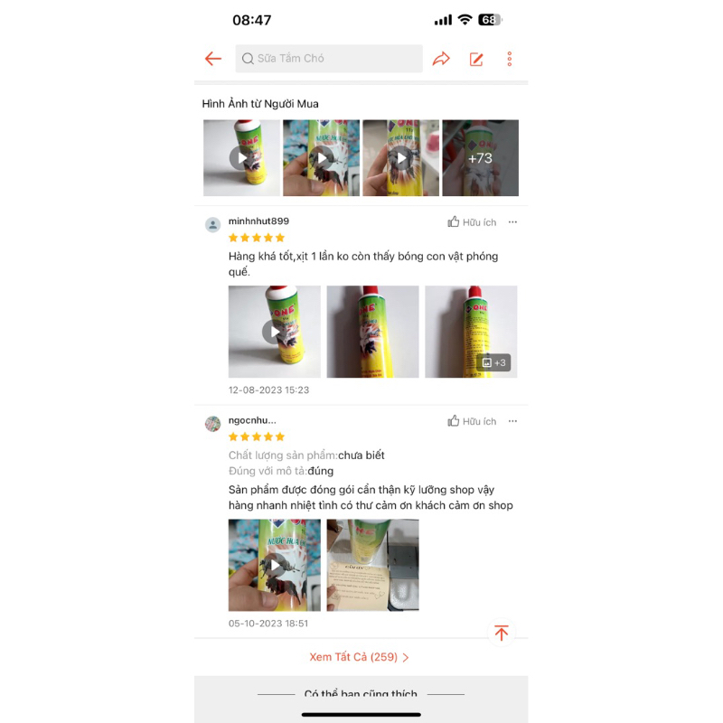Open the +73 more buyer images thumbnail
Viewport: 723px width, 723px height.
pos(480,158)
